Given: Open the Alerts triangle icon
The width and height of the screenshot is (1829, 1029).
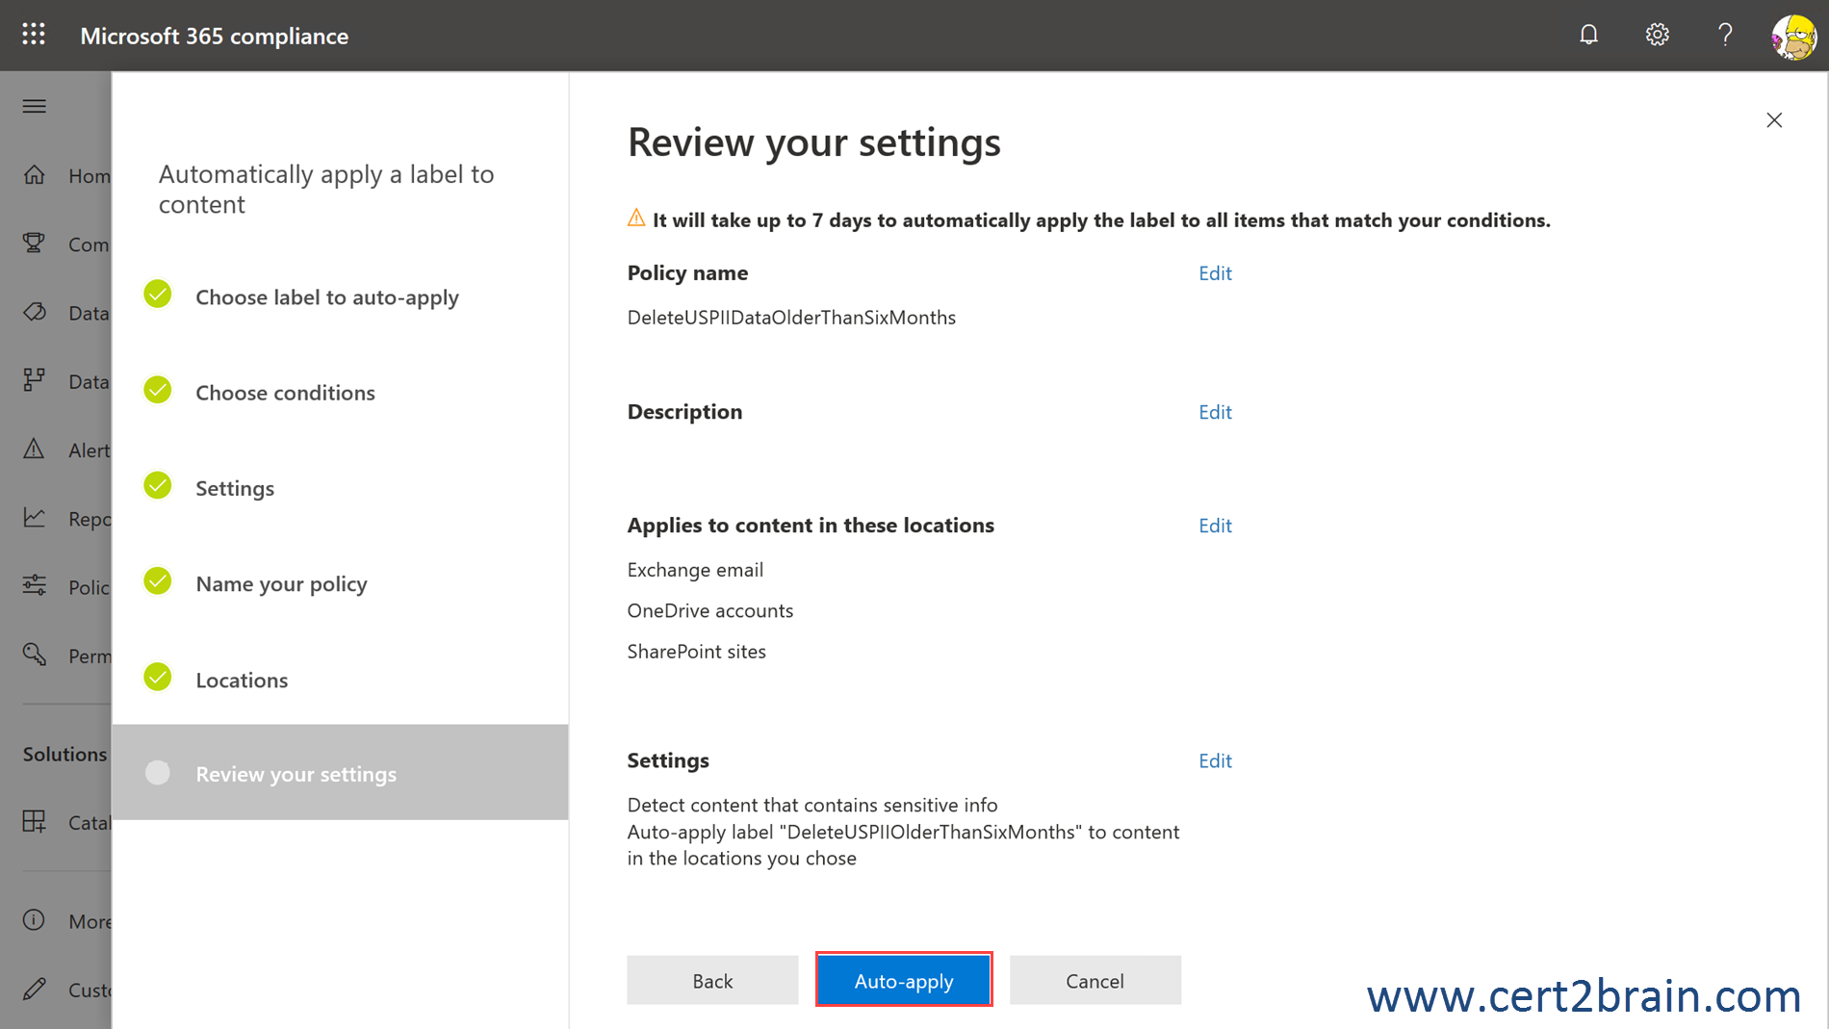Looking at the screenshot, I should pyautogui.click(x=35, y=450).
